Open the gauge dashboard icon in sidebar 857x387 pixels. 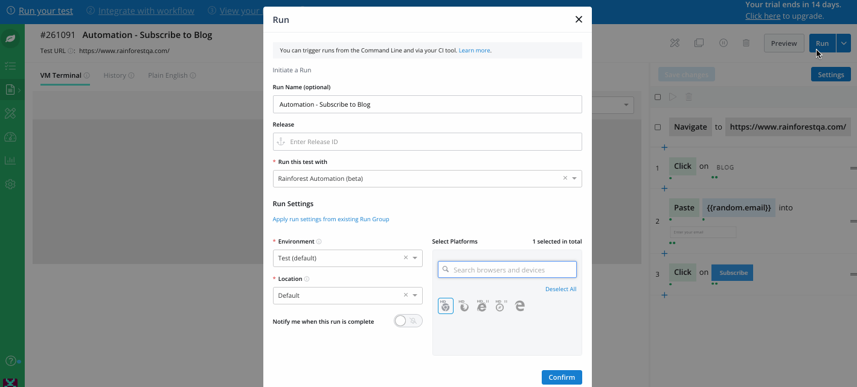[10, 137]
